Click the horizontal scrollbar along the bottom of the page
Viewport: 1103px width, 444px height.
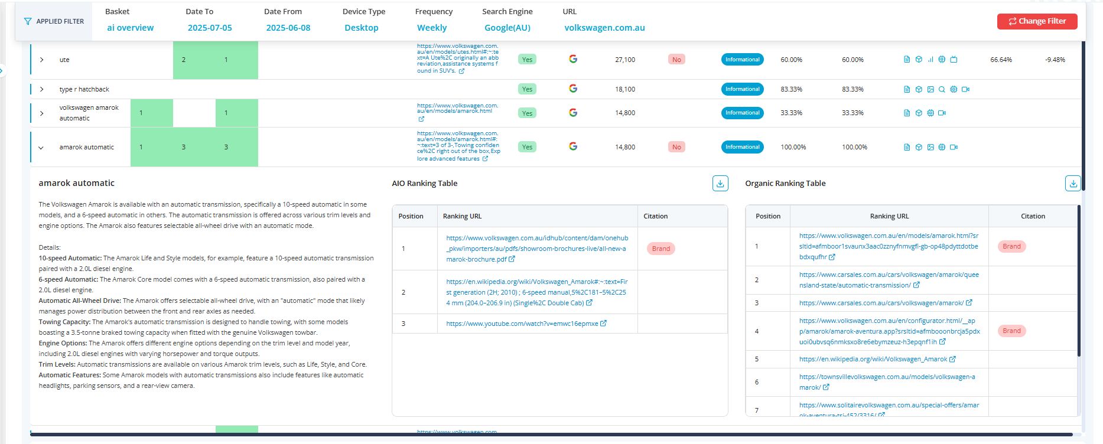pos(552,435)
